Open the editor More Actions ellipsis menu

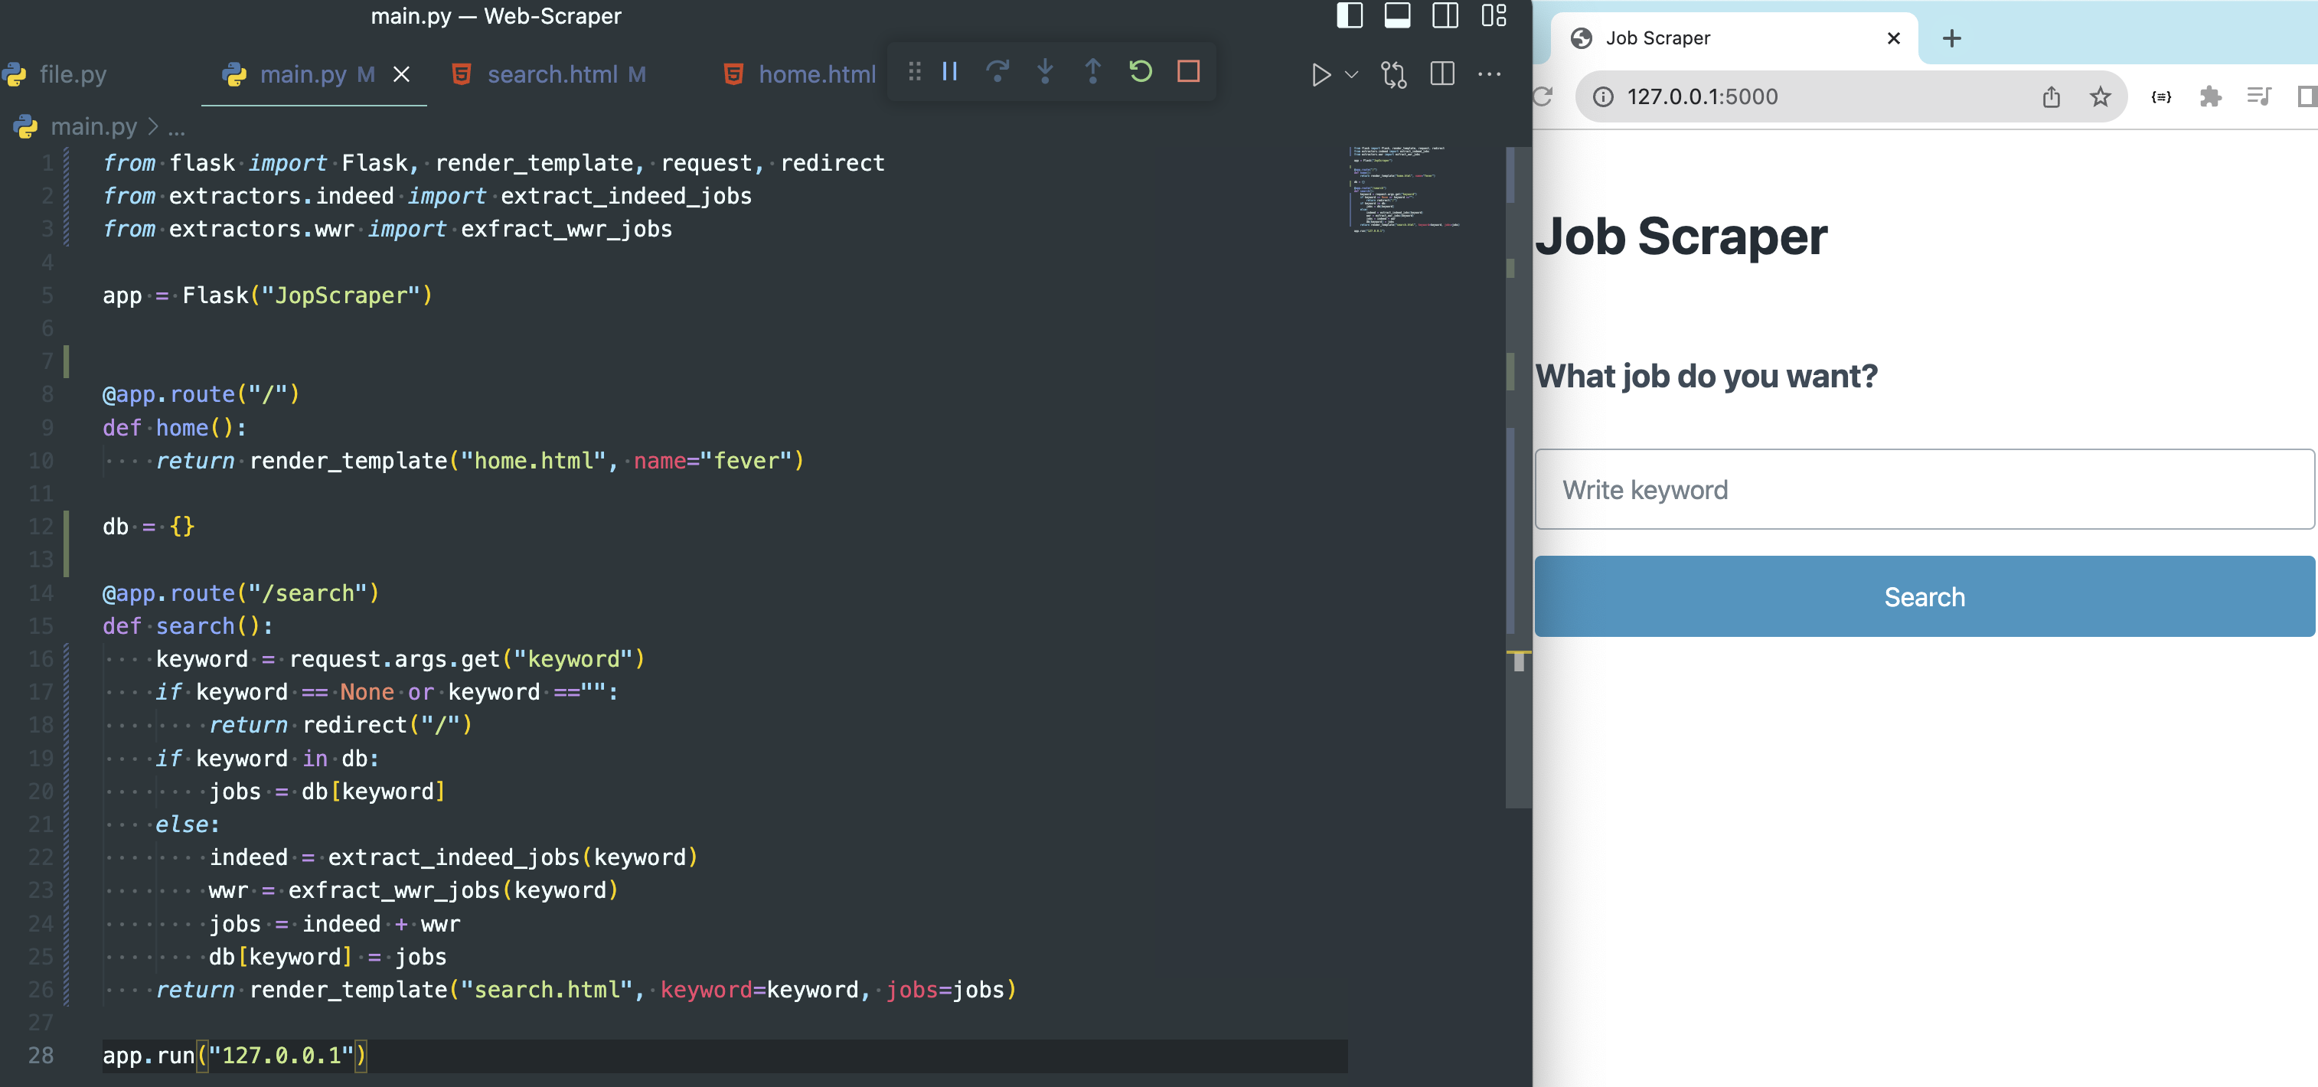pyautogui.click(x=1489, y=75)
